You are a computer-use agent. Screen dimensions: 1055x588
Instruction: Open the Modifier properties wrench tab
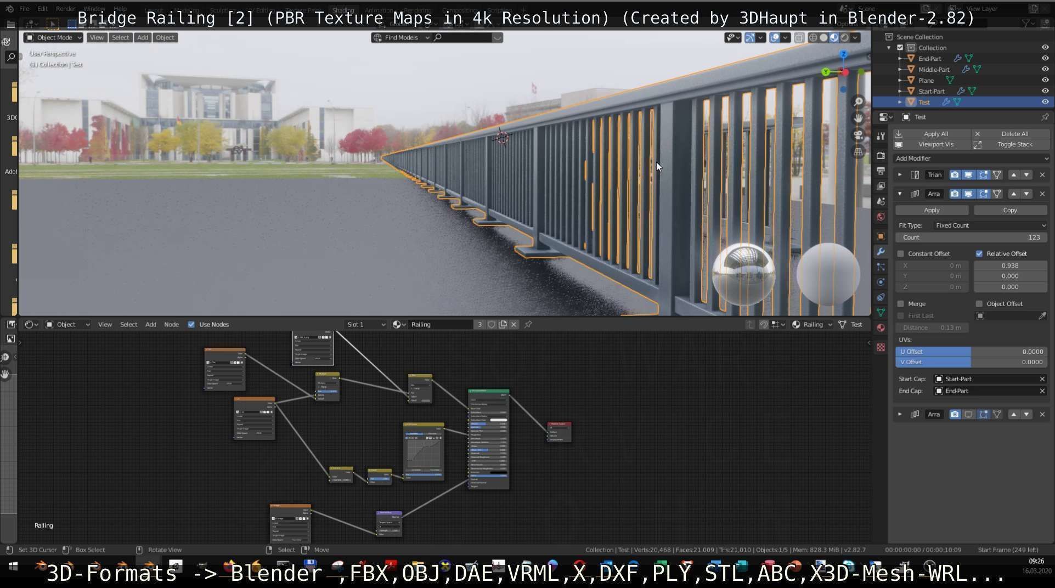pos(881,252)
